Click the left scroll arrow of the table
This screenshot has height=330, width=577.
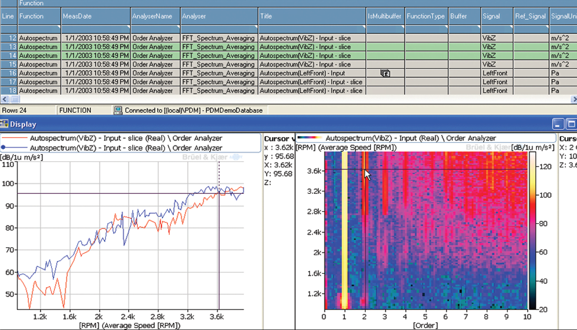[4, 99]
